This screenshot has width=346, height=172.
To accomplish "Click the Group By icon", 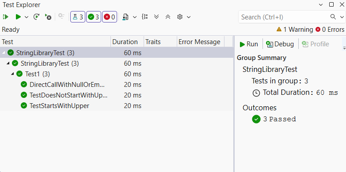I will point(145,17).
